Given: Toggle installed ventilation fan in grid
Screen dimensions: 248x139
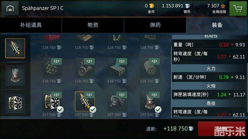Looking at the screenshot, I should click(x=52, y=101).
